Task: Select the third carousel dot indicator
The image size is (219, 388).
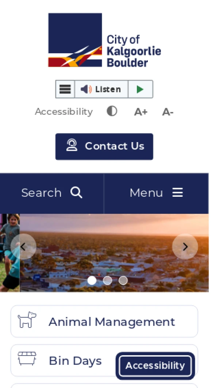Action: (x=123, y=281)
